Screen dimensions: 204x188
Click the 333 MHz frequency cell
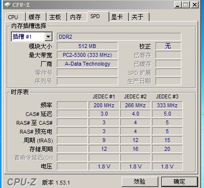point(167,105)
